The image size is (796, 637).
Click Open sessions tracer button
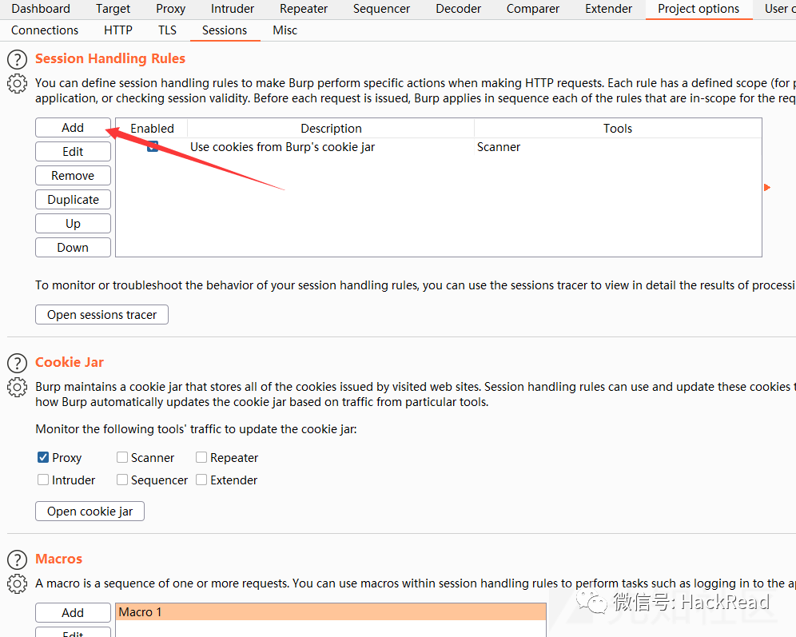point(101,315)
